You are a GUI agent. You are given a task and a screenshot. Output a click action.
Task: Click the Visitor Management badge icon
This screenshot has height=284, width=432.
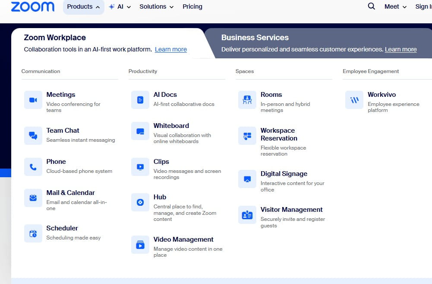[x=247, y=215]
